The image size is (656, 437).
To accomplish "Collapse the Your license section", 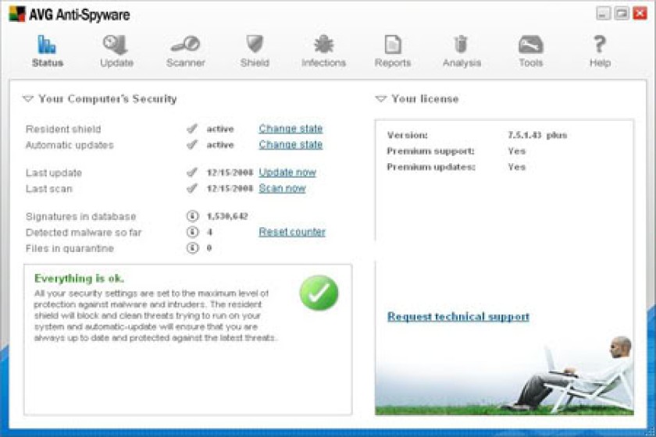I will pos(380,98).
